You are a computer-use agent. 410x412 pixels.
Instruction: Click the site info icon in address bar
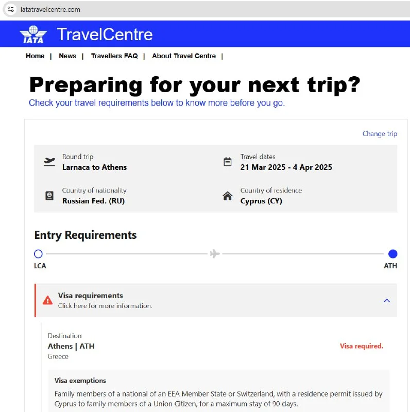pyautogui.click(x=10, y=9)
